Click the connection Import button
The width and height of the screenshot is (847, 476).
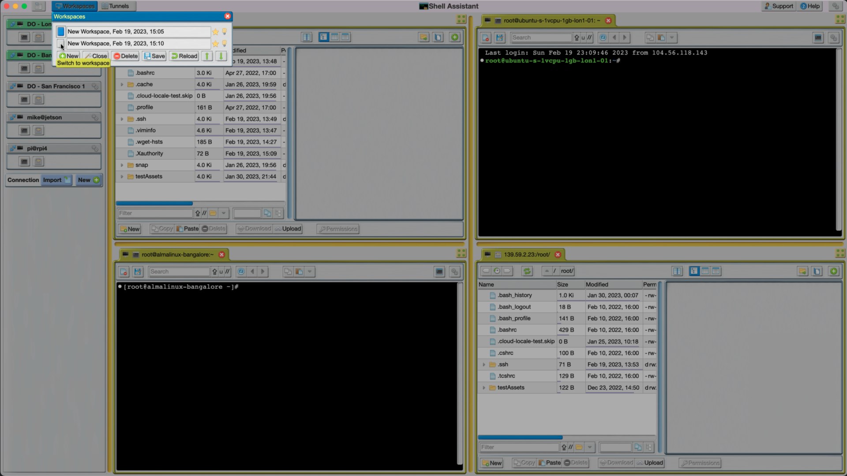pyautogui.click(x=56, y=180)
